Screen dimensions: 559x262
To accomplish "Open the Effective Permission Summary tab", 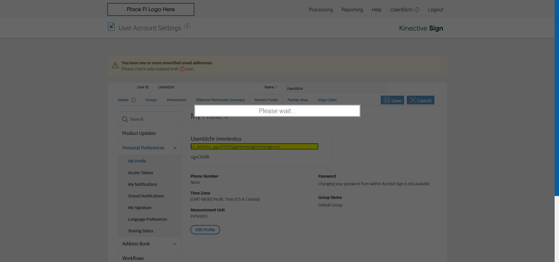I will [220, 100].
